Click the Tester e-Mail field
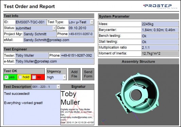Viewport: 181px width, 127px height. pyautogui.click(x=55, y=61)
